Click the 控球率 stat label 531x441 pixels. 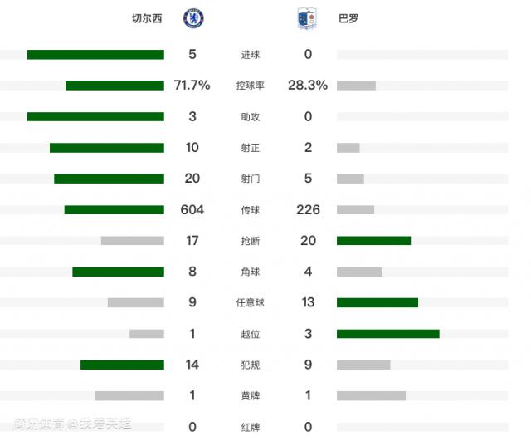250,86
